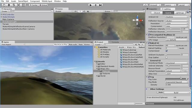Toggle 2D scene view mode
The height and width of the screenshot is (108, 192).
(75, 11)
